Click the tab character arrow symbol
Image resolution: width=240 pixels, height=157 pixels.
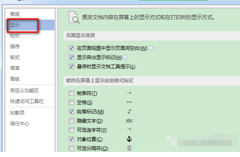(129, 93)
